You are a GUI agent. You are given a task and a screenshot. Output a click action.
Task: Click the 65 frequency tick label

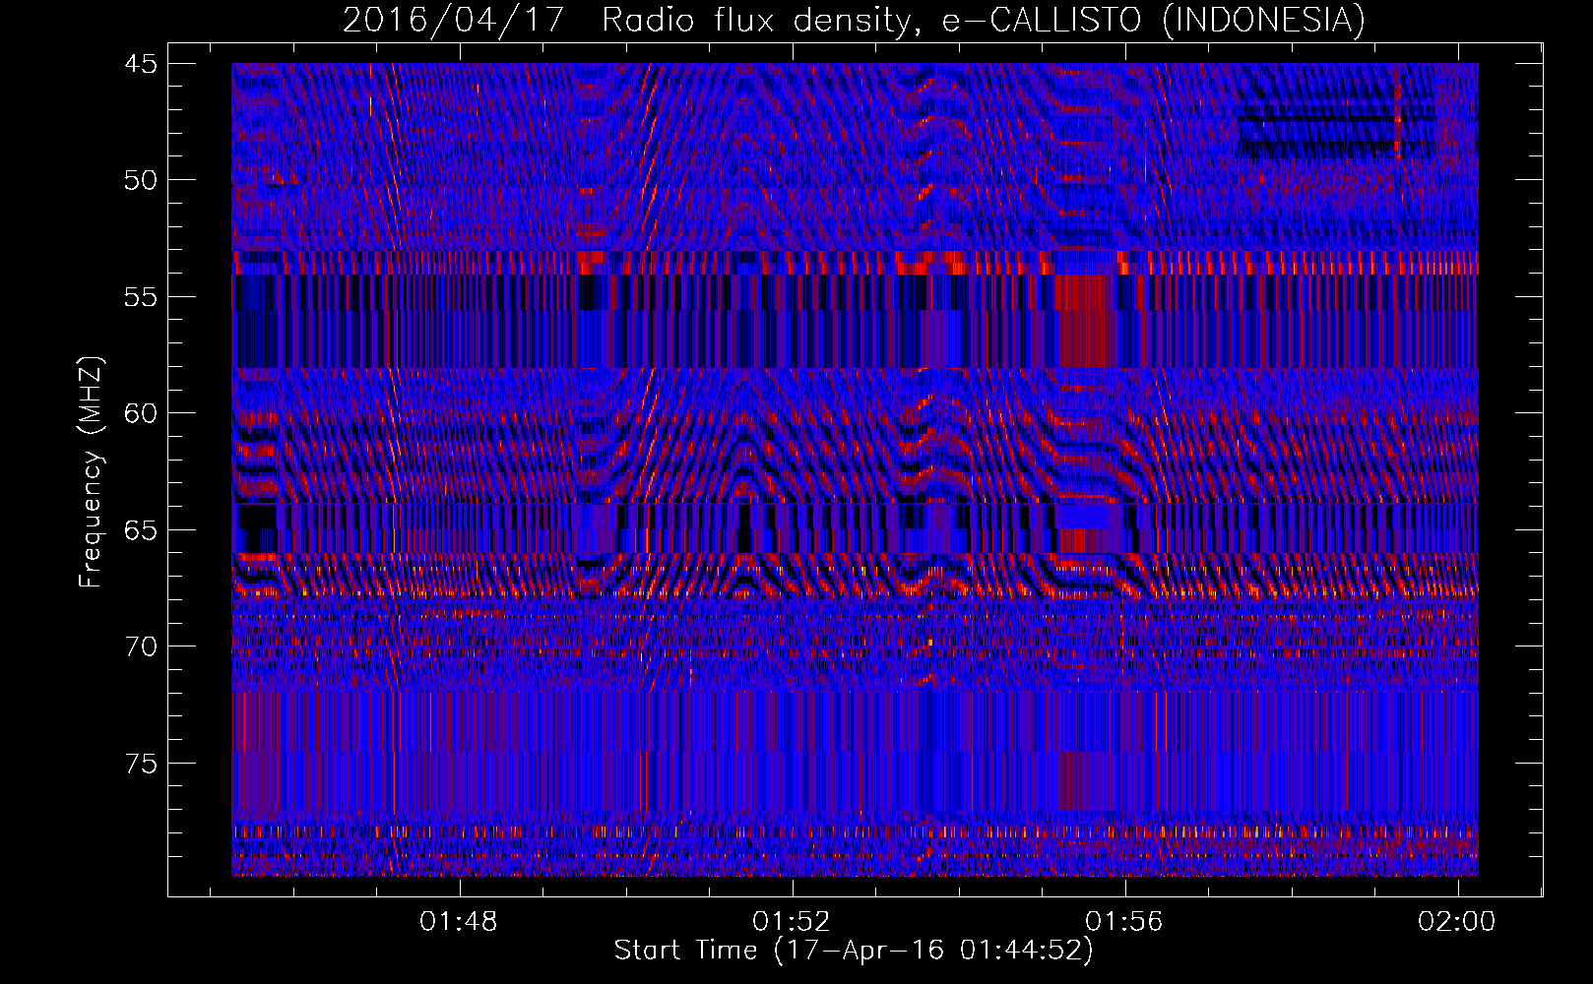click(x=141, y=530)
